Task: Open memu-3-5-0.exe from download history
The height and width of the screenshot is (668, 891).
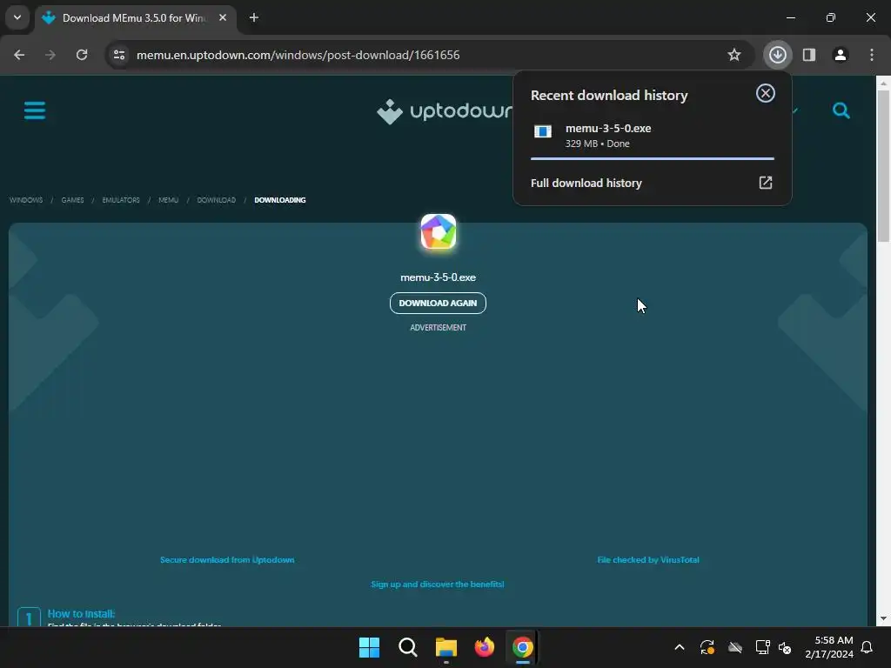Action: [652, 136]
